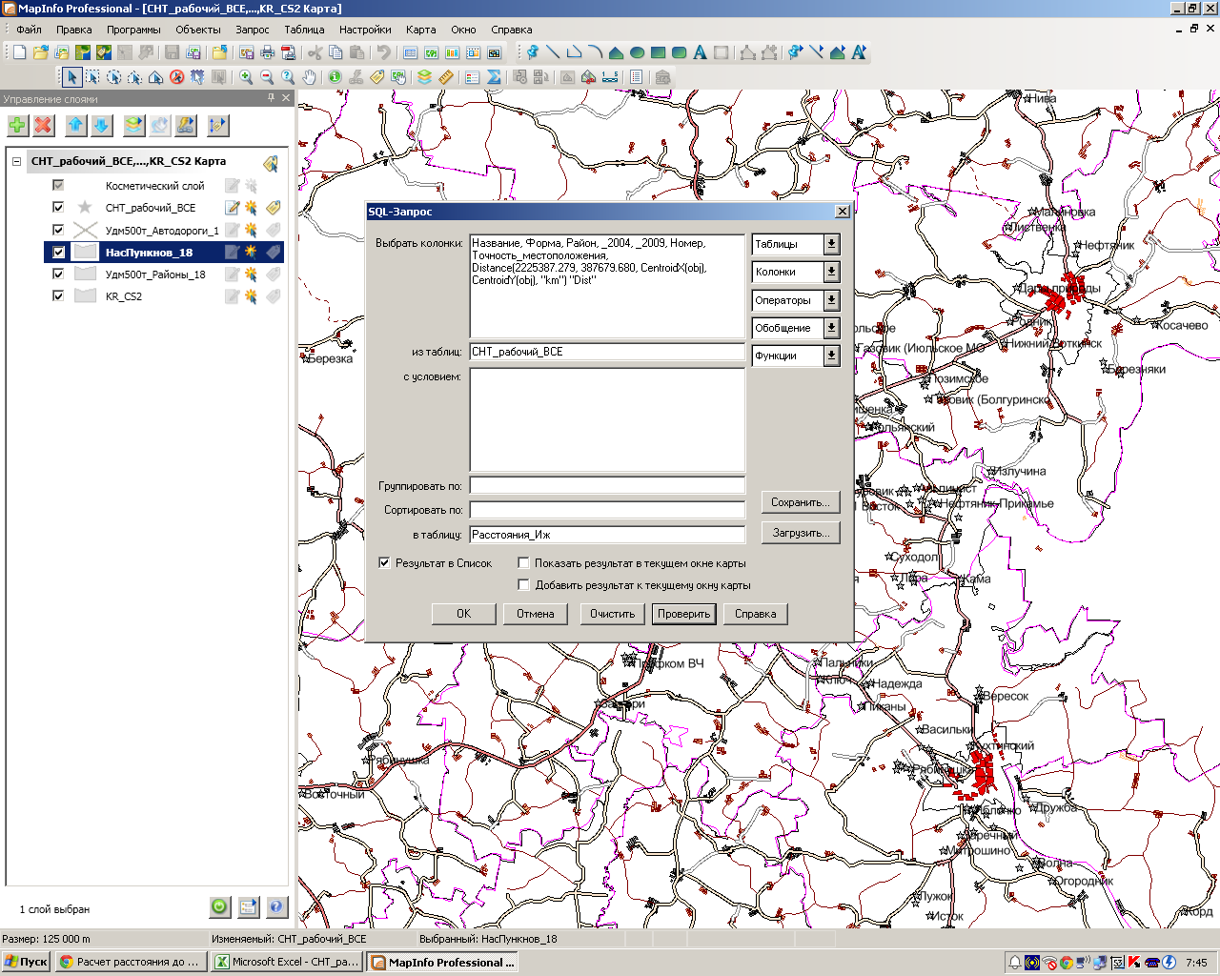The height and width of the screenshot is (976, 1220).
Task: Enable 'Показать результат в текущем окне карты'
Action: [523, 563]
